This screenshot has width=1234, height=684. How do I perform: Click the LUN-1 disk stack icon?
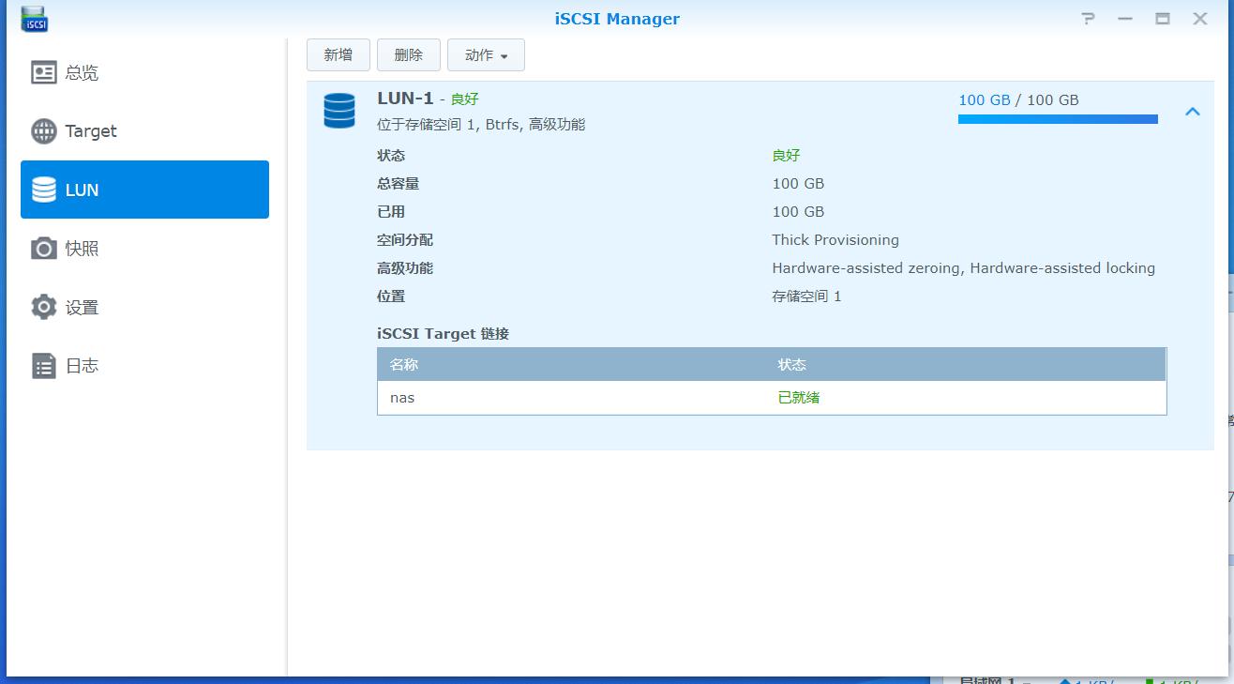coord(339,110)
